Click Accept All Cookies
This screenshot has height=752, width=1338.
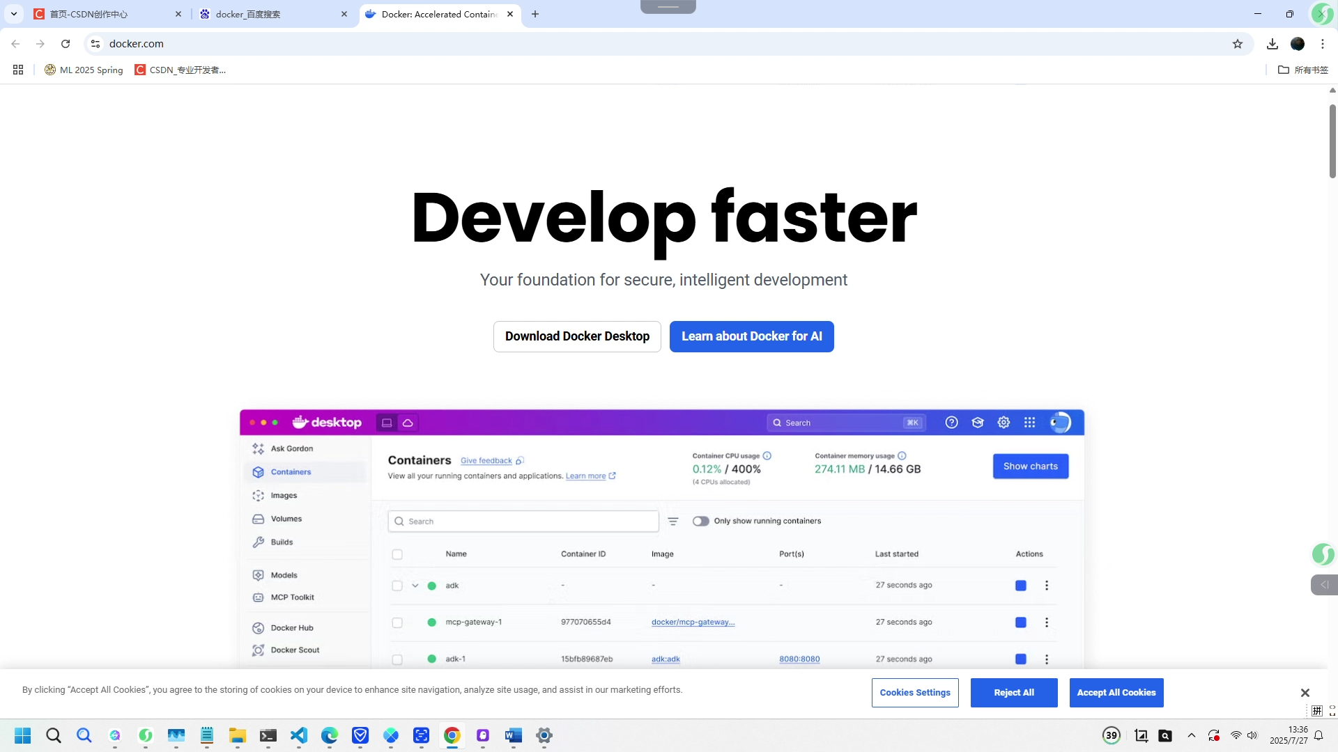click(x=1116, y=693)
